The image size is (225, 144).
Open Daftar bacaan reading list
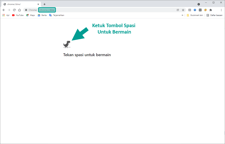point(214,15)
